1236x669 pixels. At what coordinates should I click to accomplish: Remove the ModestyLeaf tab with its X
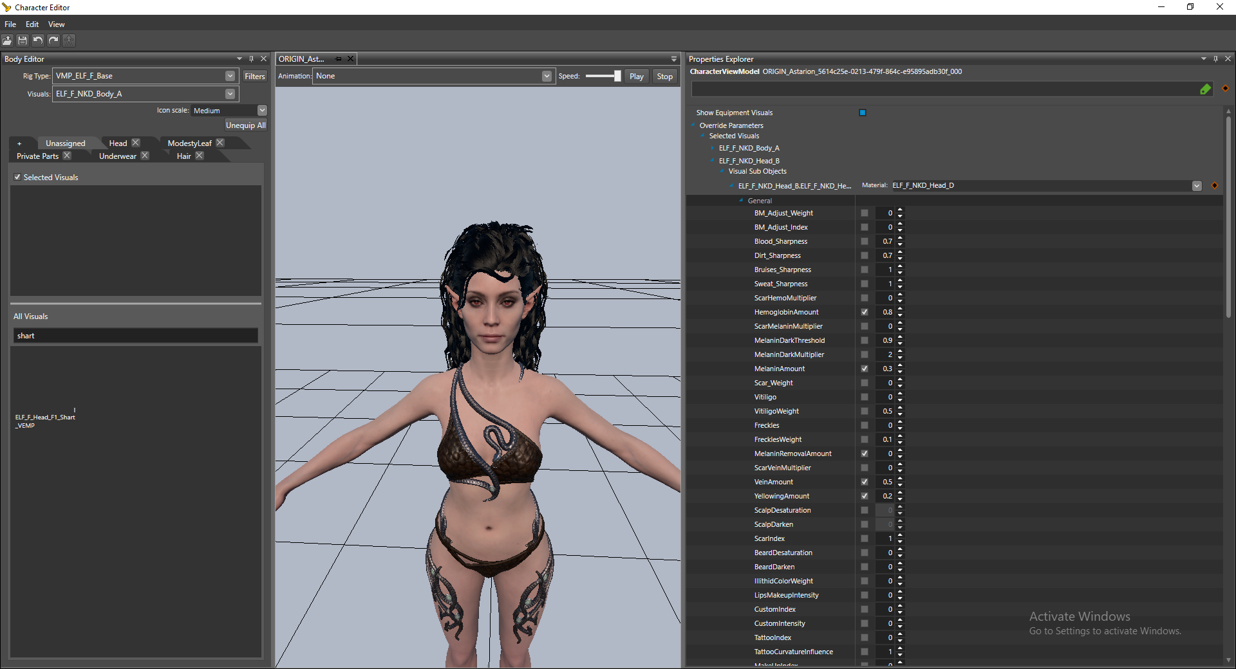click(x=220, y=143)
